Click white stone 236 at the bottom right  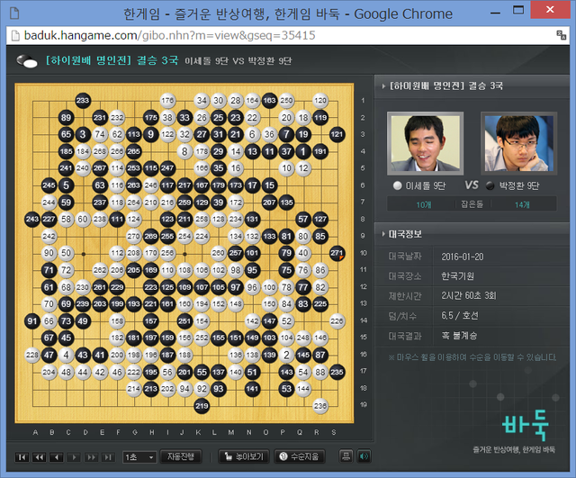tap(320, 406)
